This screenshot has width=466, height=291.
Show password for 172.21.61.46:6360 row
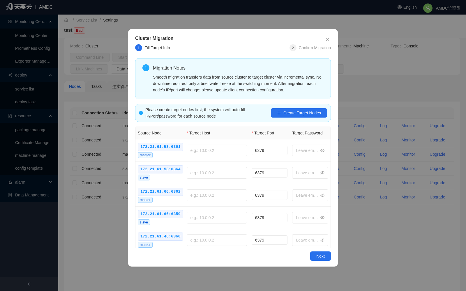(322, 240)
